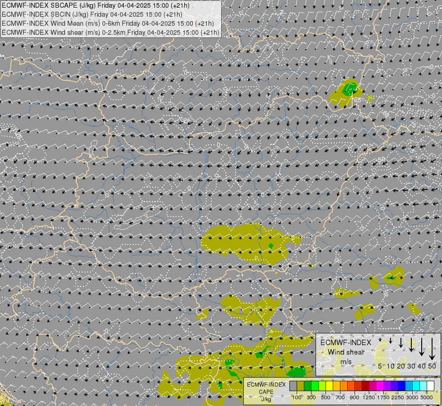442x406 pixels.
Task: Click the '500' CAPE scale label
Action: pos(326,397)
